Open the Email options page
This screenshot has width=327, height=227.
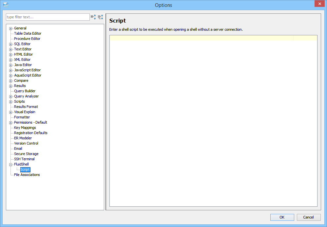(x=18, y=148)
